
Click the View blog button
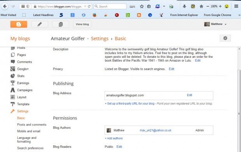82,24
